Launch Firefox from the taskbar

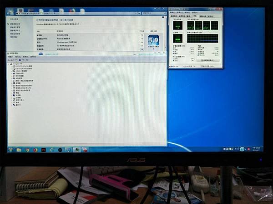coord(35,150)
